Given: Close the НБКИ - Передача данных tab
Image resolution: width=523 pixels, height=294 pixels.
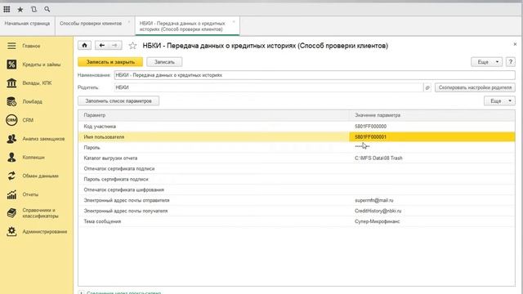Looking at the screenshot, I should click(234, 22).
